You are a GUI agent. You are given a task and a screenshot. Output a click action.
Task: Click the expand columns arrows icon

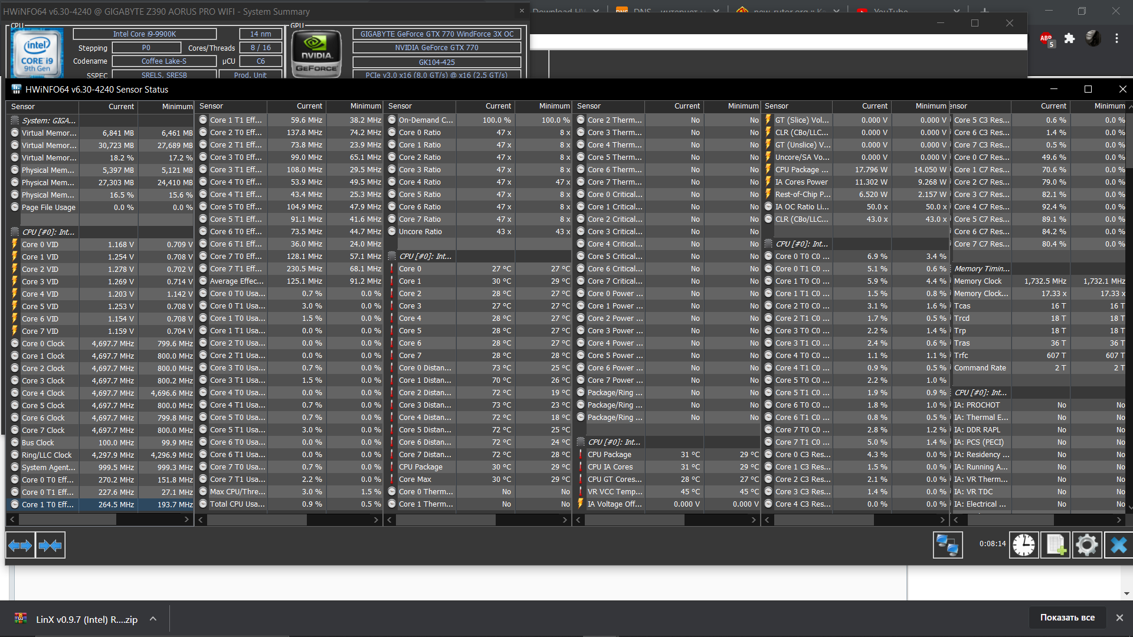coord(21,546)
